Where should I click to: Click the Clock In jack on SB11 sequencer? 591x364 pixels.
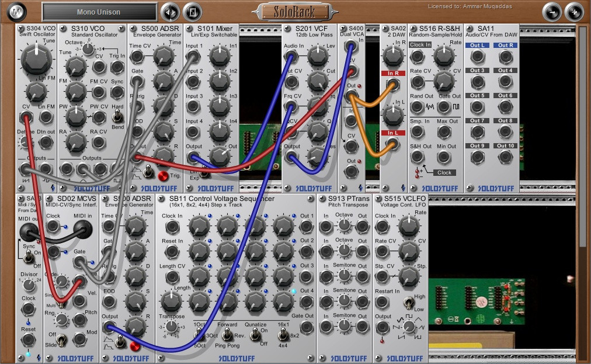[172, 227]
